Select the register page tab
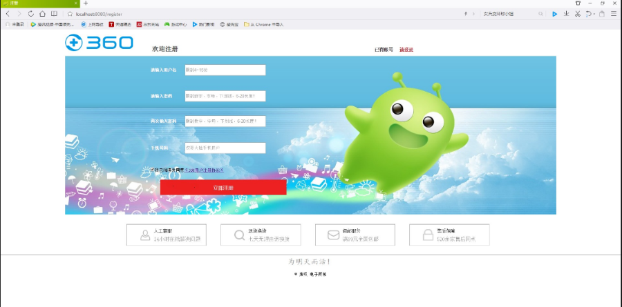622x307 pixels. tap(39, 3)
